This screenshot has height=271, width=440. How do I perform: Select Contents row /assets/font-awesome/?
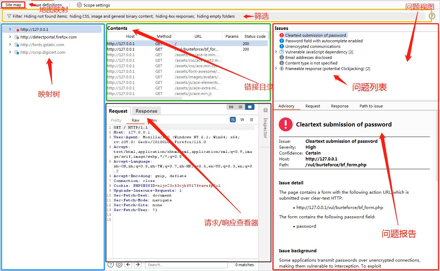pos(187,71)
